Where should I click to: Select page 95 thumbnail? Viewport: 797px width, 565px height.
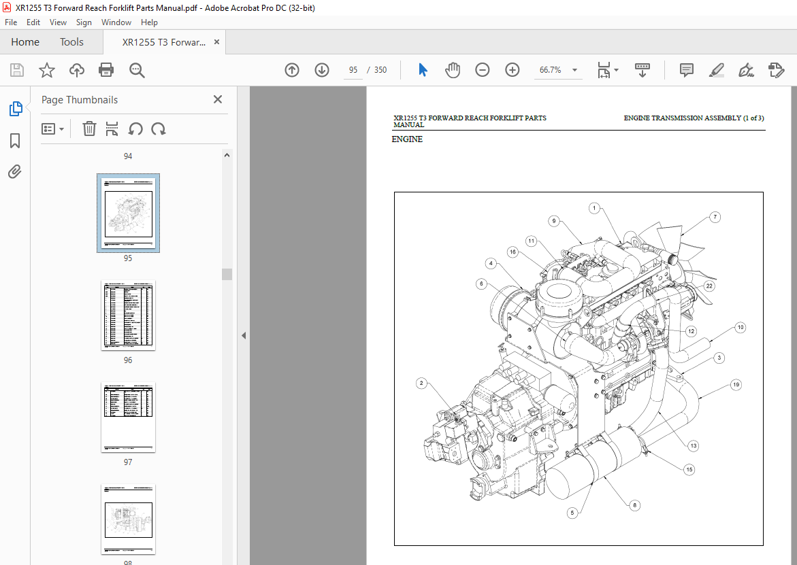click(x=128, y=213)
